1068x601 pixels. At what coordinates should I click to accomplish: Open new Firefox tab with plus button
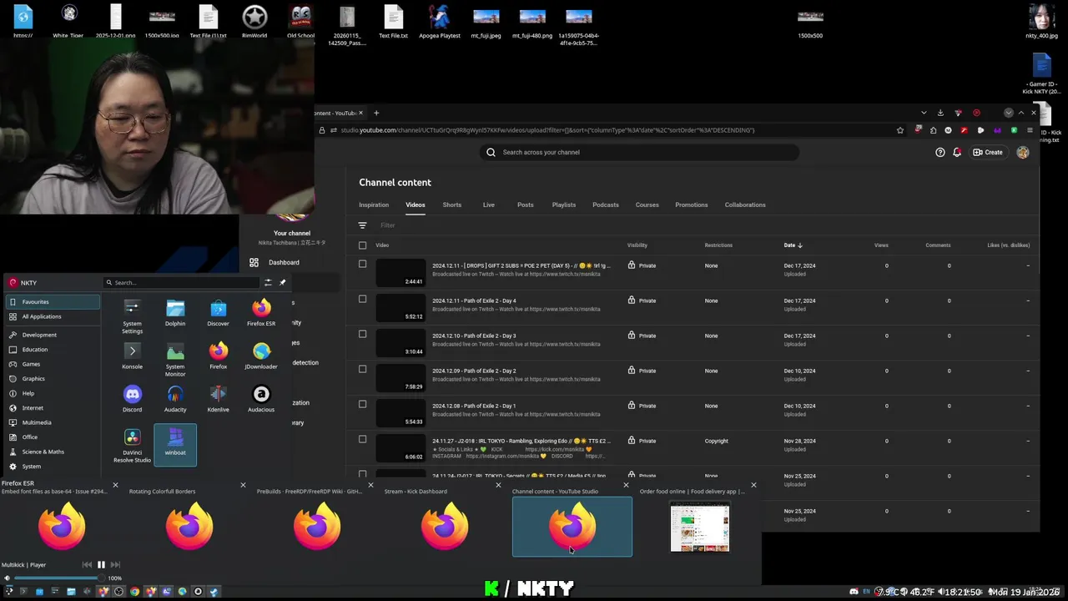(376, 113)
